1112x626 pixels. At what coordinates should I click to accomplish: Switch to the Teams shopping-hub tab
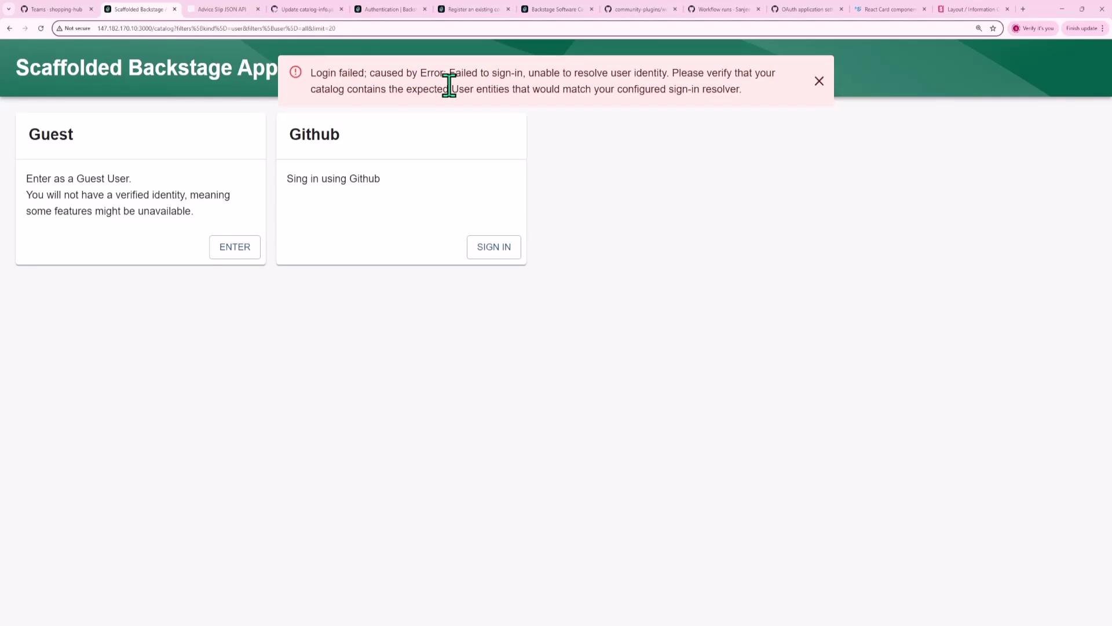pos(56,9)
